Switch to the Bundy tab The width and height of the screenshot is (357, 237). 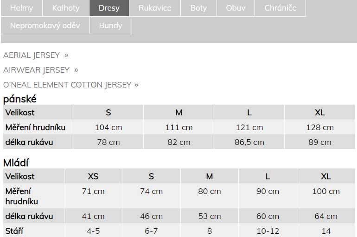pyautogui.click(x=111, y=25)
